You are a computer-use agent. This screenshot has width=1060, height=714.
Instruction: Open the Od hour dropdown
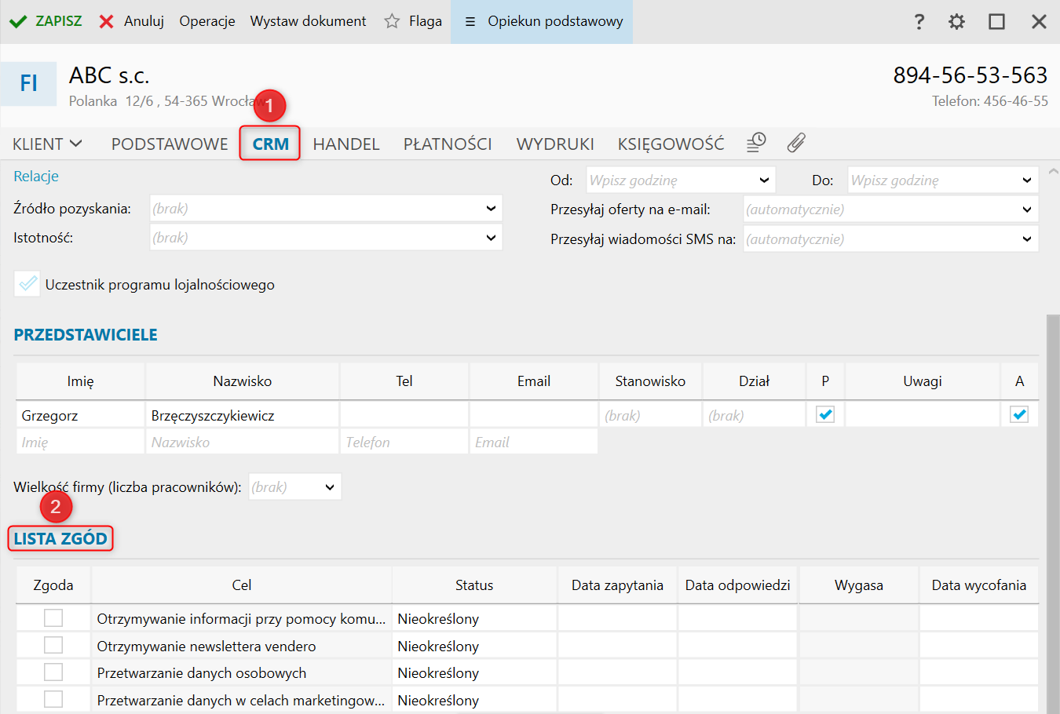coord(681,180)
